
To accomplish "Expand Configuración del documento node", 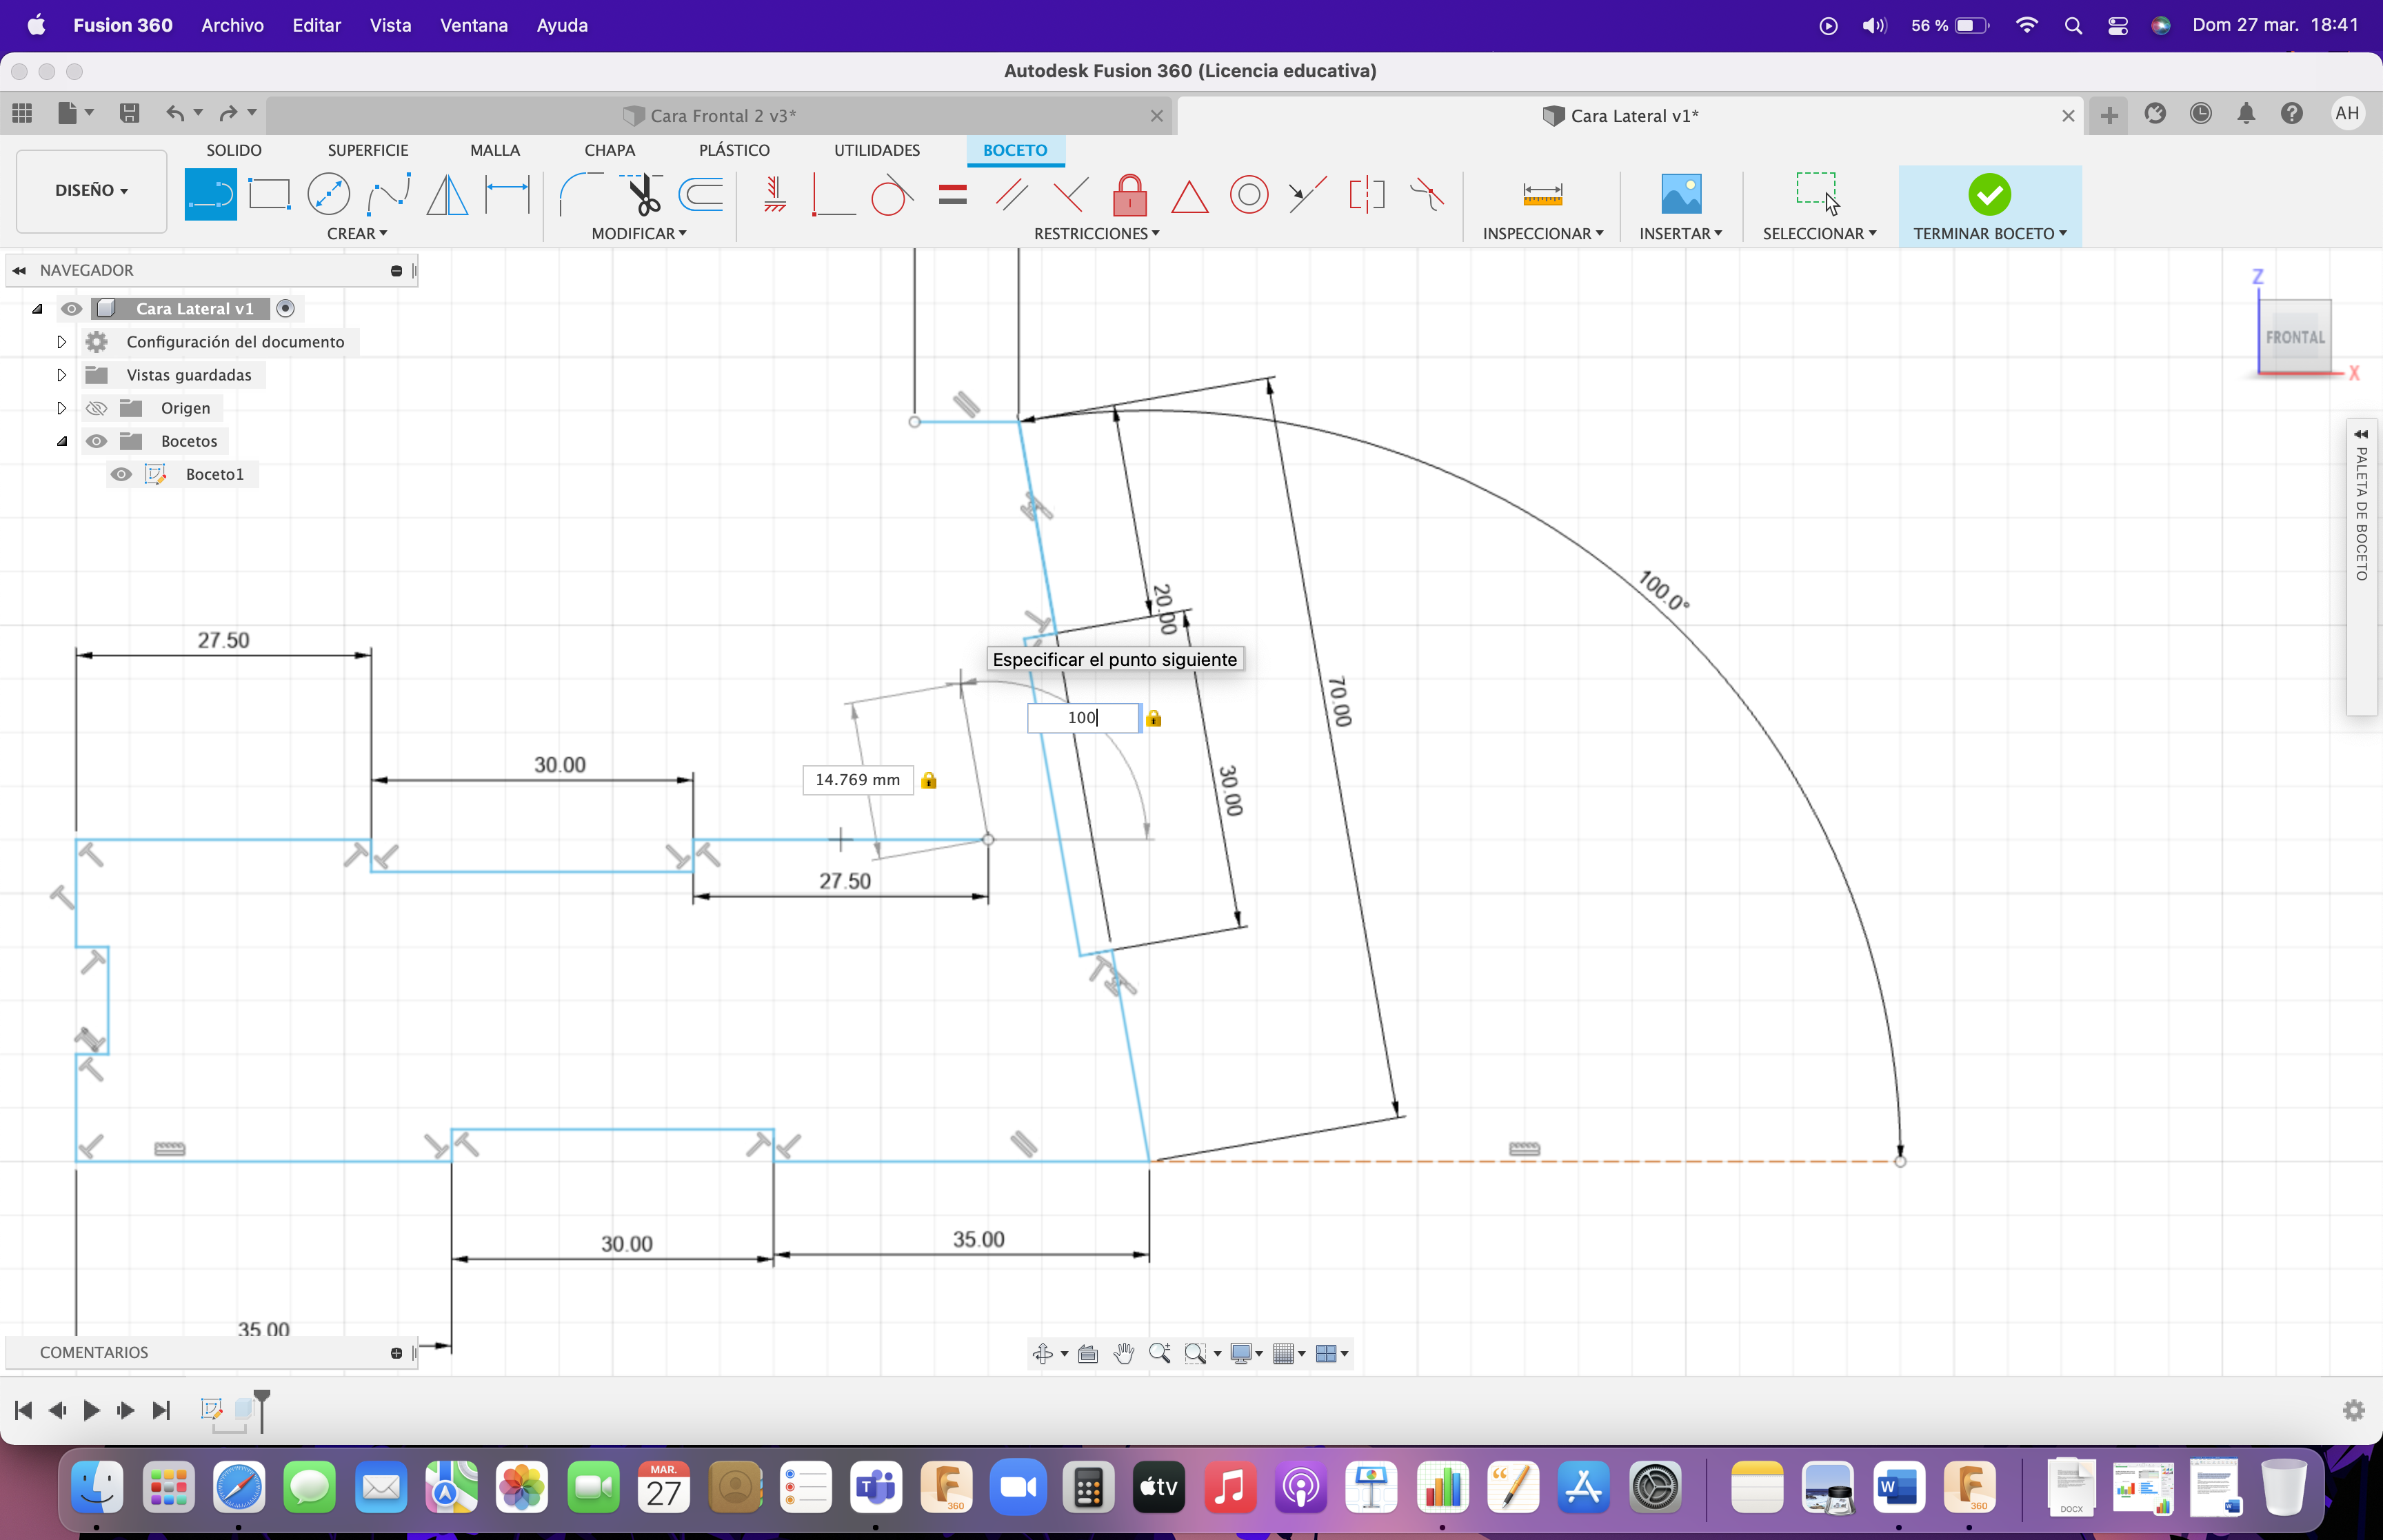I will [61, 342].
